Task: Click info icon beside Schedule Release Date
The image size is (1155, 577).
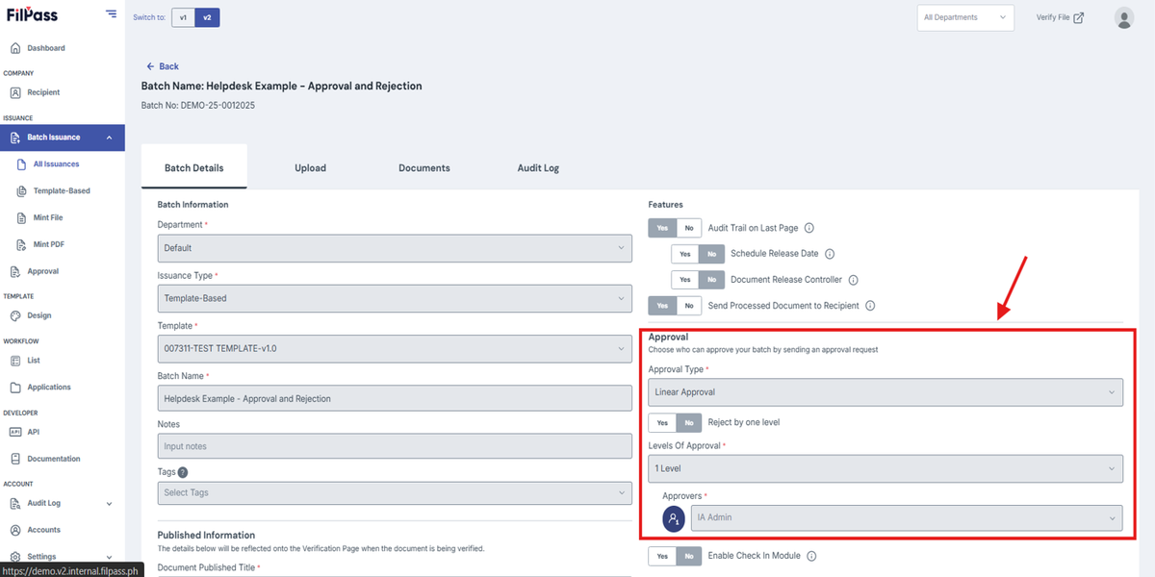Action: [830, 254]
